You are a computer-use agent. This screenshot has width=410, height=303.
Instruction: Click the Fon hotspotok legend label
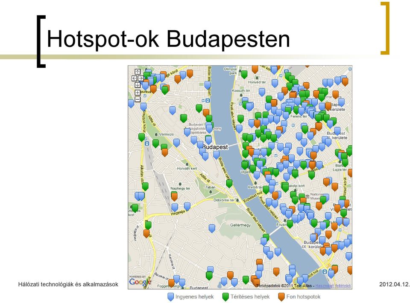pyautogui.click(x=303, y=297)
